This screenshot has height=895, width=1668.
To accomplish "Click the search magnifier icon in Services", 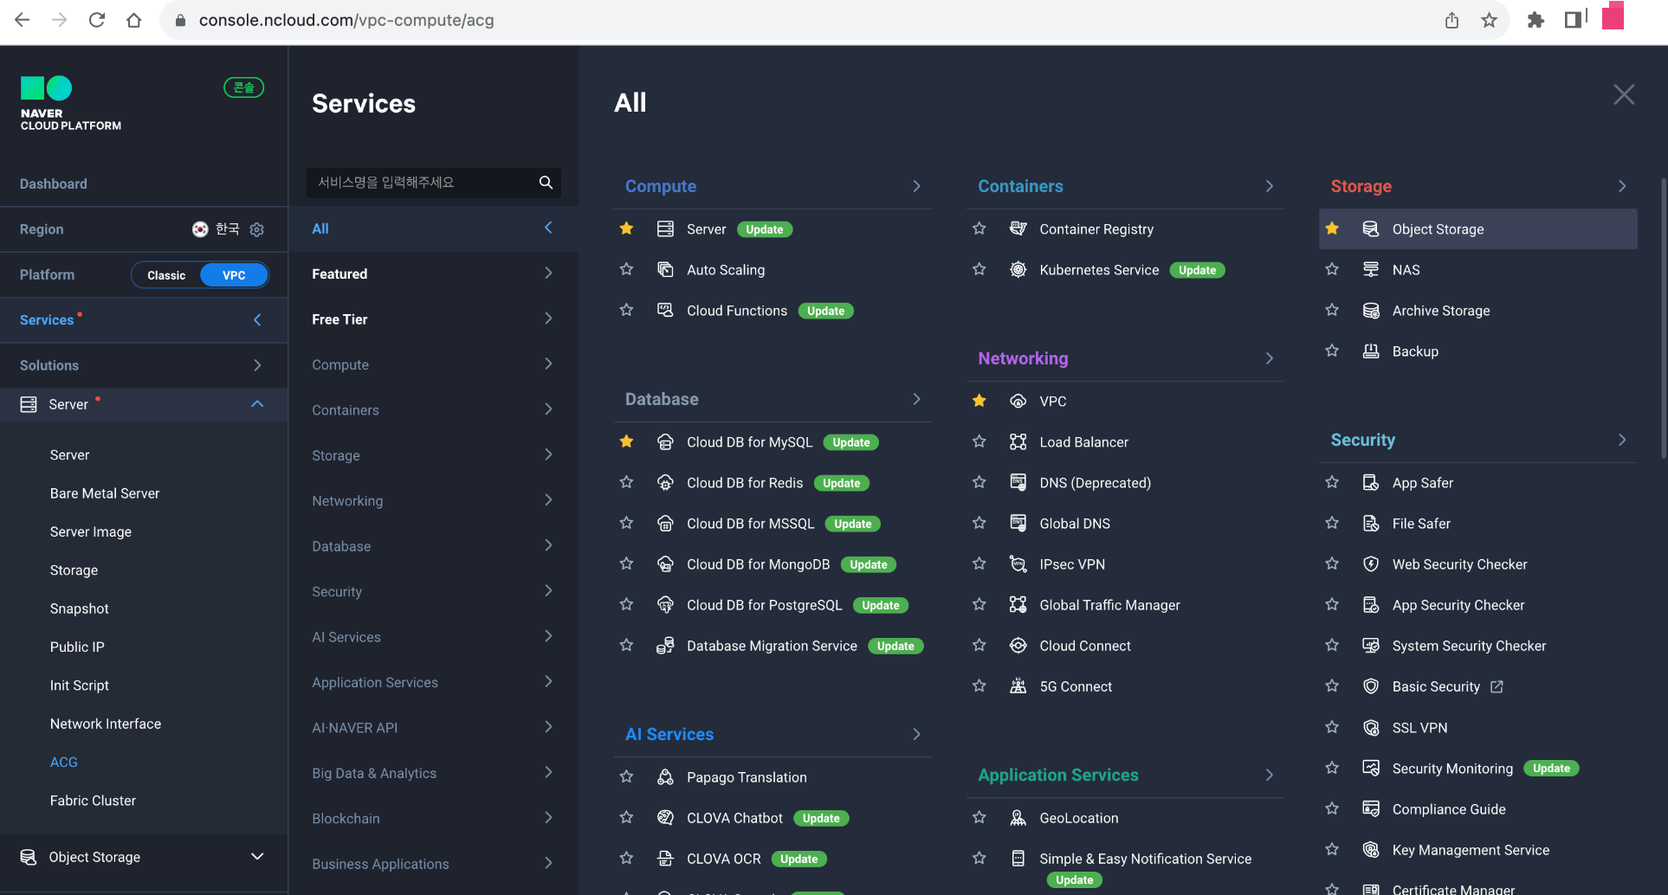I will [x=546, y=182].
